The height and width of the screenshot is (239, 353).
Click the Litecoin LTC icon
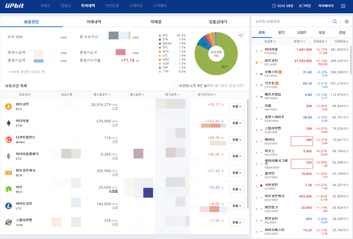coord(9,205)
